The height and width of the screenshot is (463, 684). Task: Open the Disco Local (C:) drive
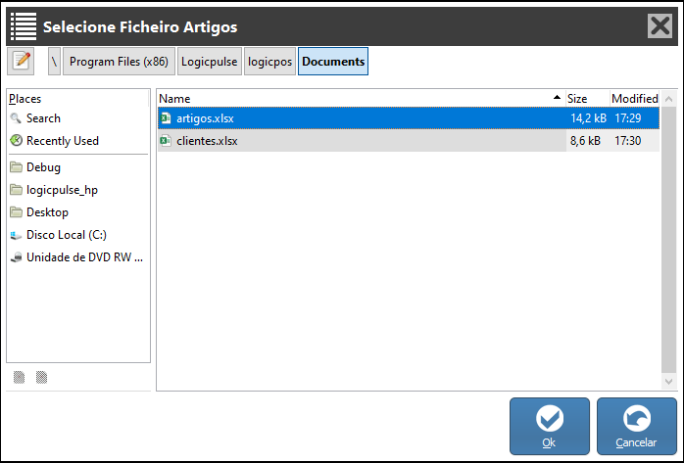click(x=66, y=235)
